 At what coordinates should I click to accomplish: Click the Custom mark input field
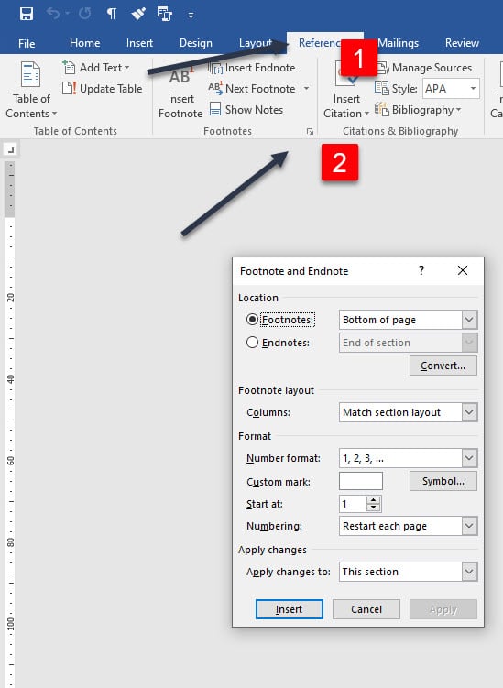click(x=361, y=481)
